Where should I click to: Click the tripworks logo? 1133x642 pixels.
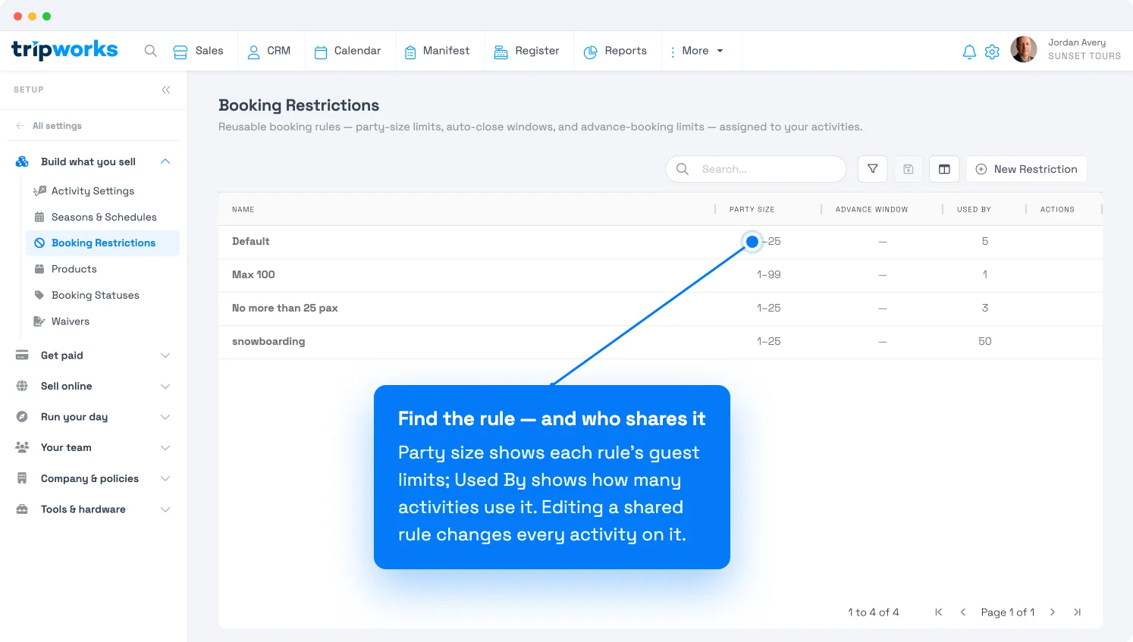coord(64,50)
